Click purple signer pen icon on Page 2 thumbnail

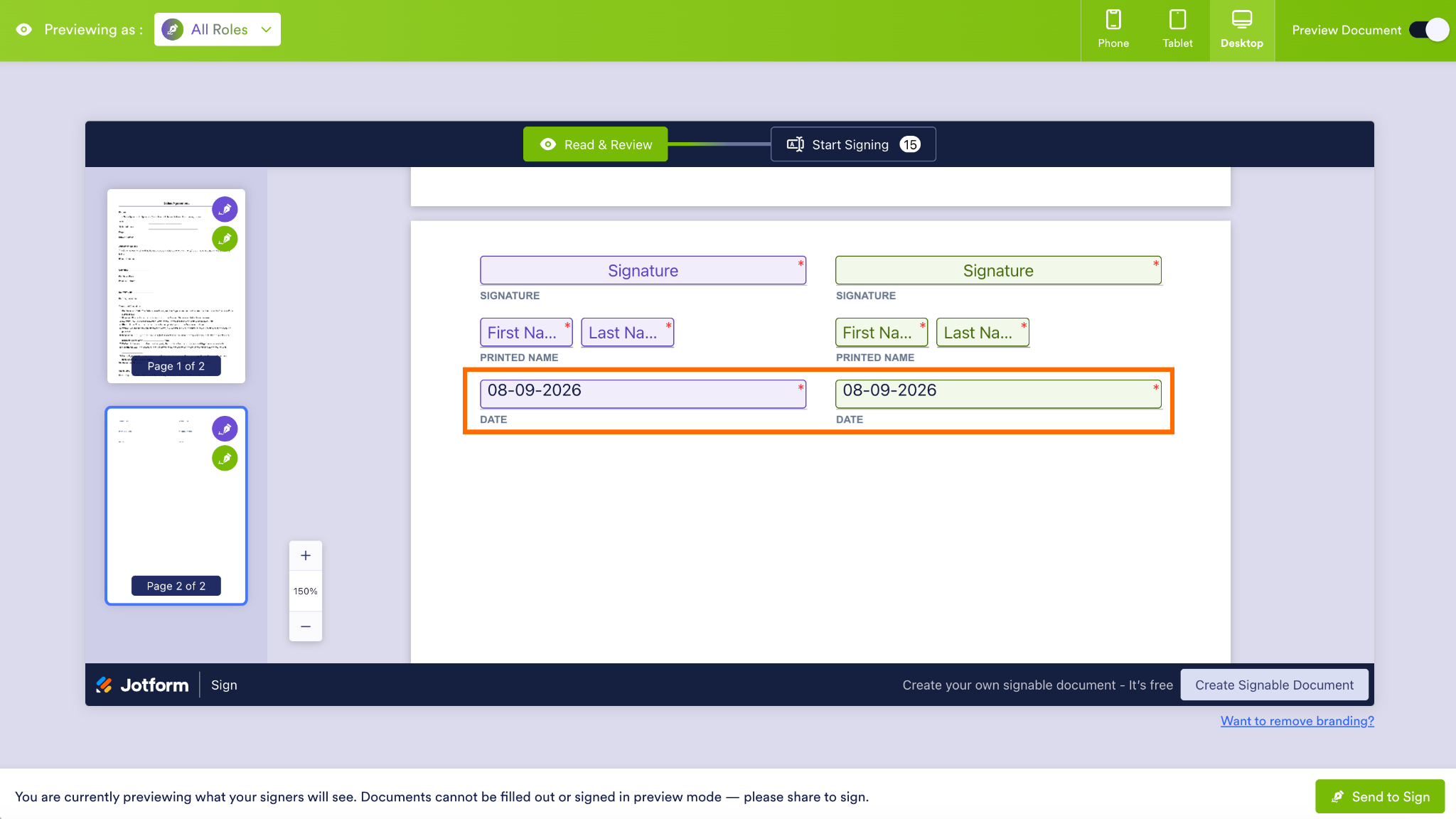click(x=225, y=429)
